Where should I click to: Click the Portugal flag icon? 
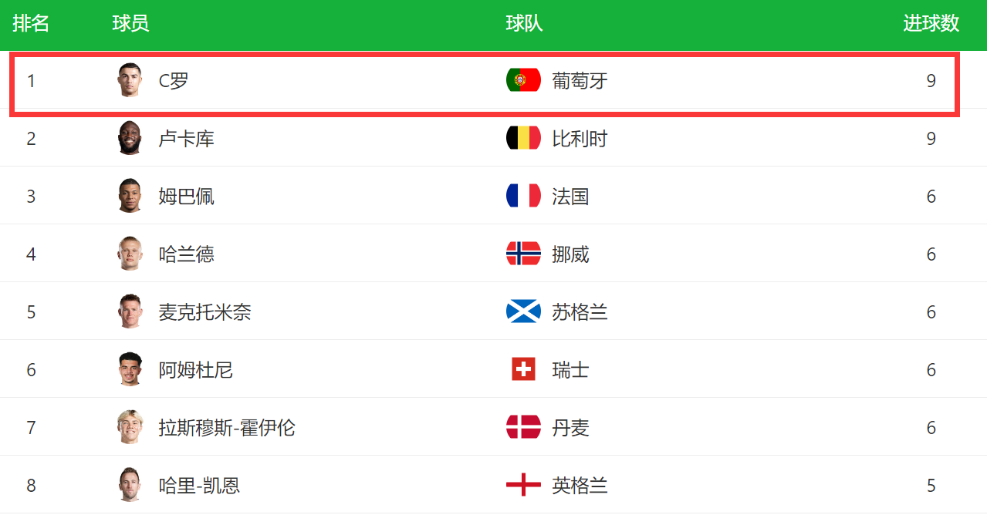(523, 80)
